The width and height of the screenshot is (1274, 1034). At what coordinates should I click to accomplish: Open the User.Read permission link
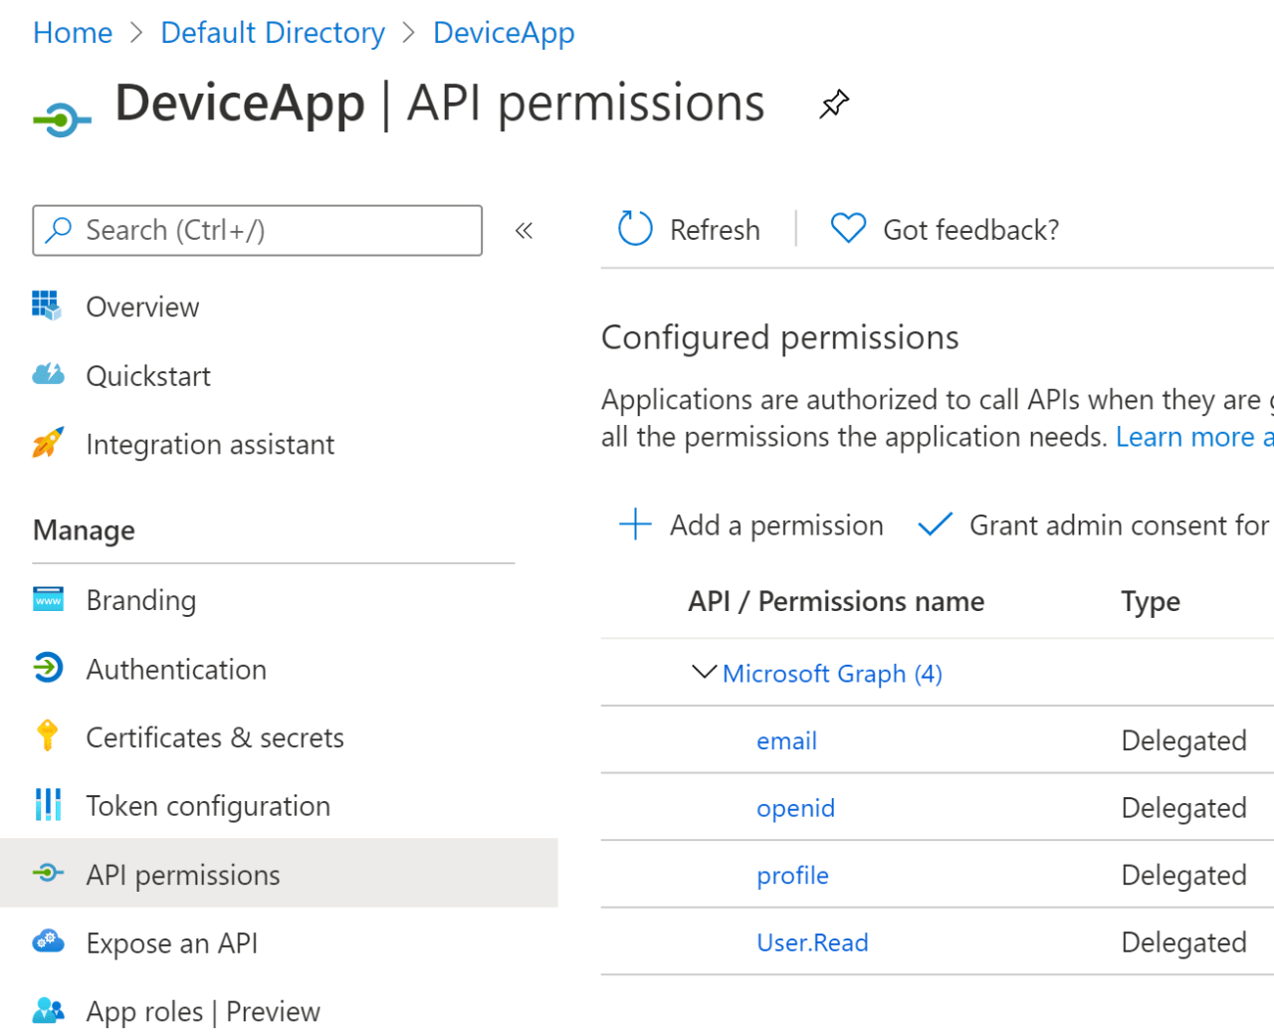[812, 942]
